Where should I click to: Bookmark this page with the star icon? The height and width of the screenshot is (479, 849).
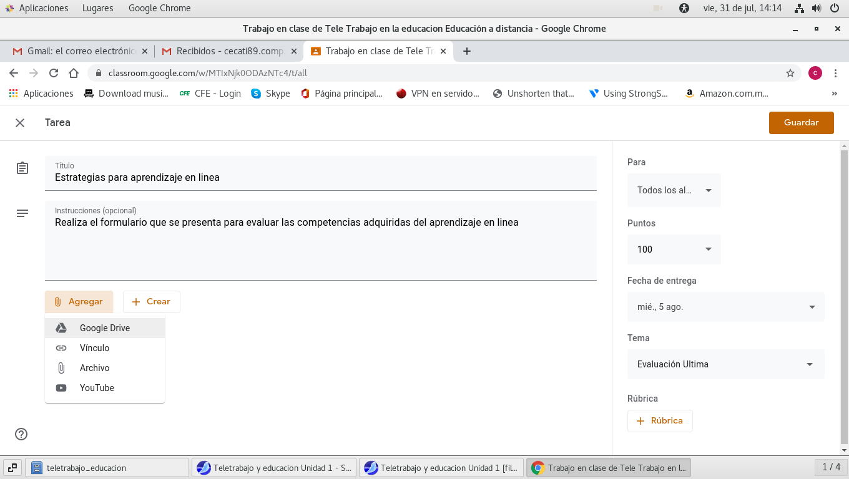(790, 73)
